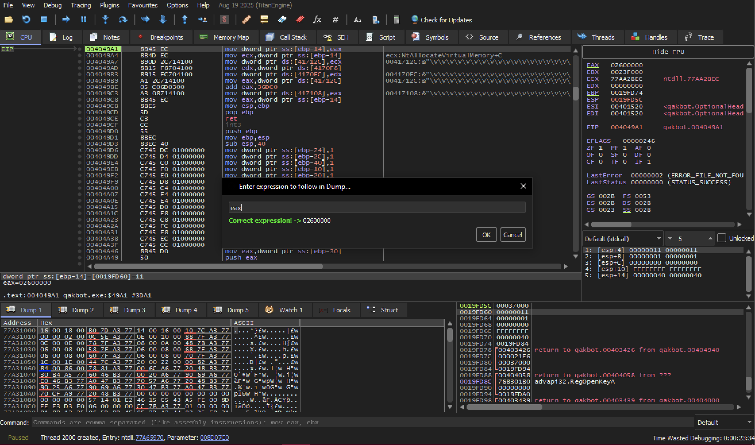This screenshot has width=755, height=445.
Task: Decrease the argument count spinner
Action: pyautogui.click(x=670, y=239)
